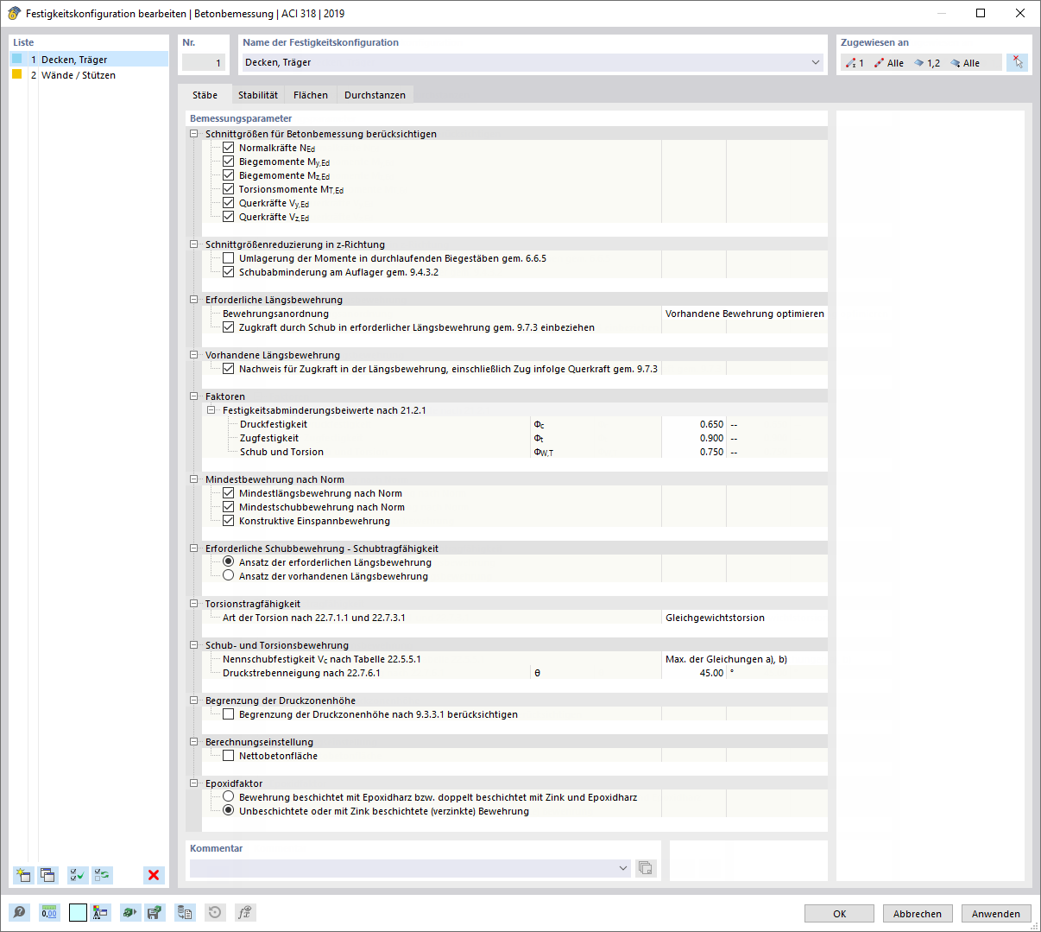This screenshot has width=1041, height=932.
Task: Toggle Mindestlängsbewehrung nach Norm checkbox
Action: click(228, 493)
